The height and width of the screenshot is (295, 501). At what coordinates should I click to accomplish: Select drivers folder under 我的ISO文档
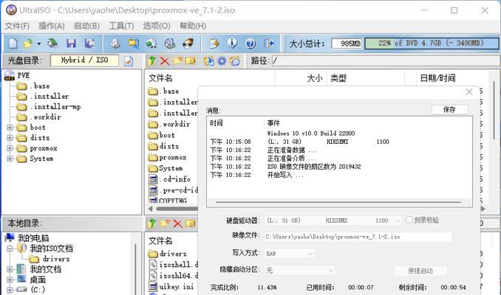coord(56,259)
